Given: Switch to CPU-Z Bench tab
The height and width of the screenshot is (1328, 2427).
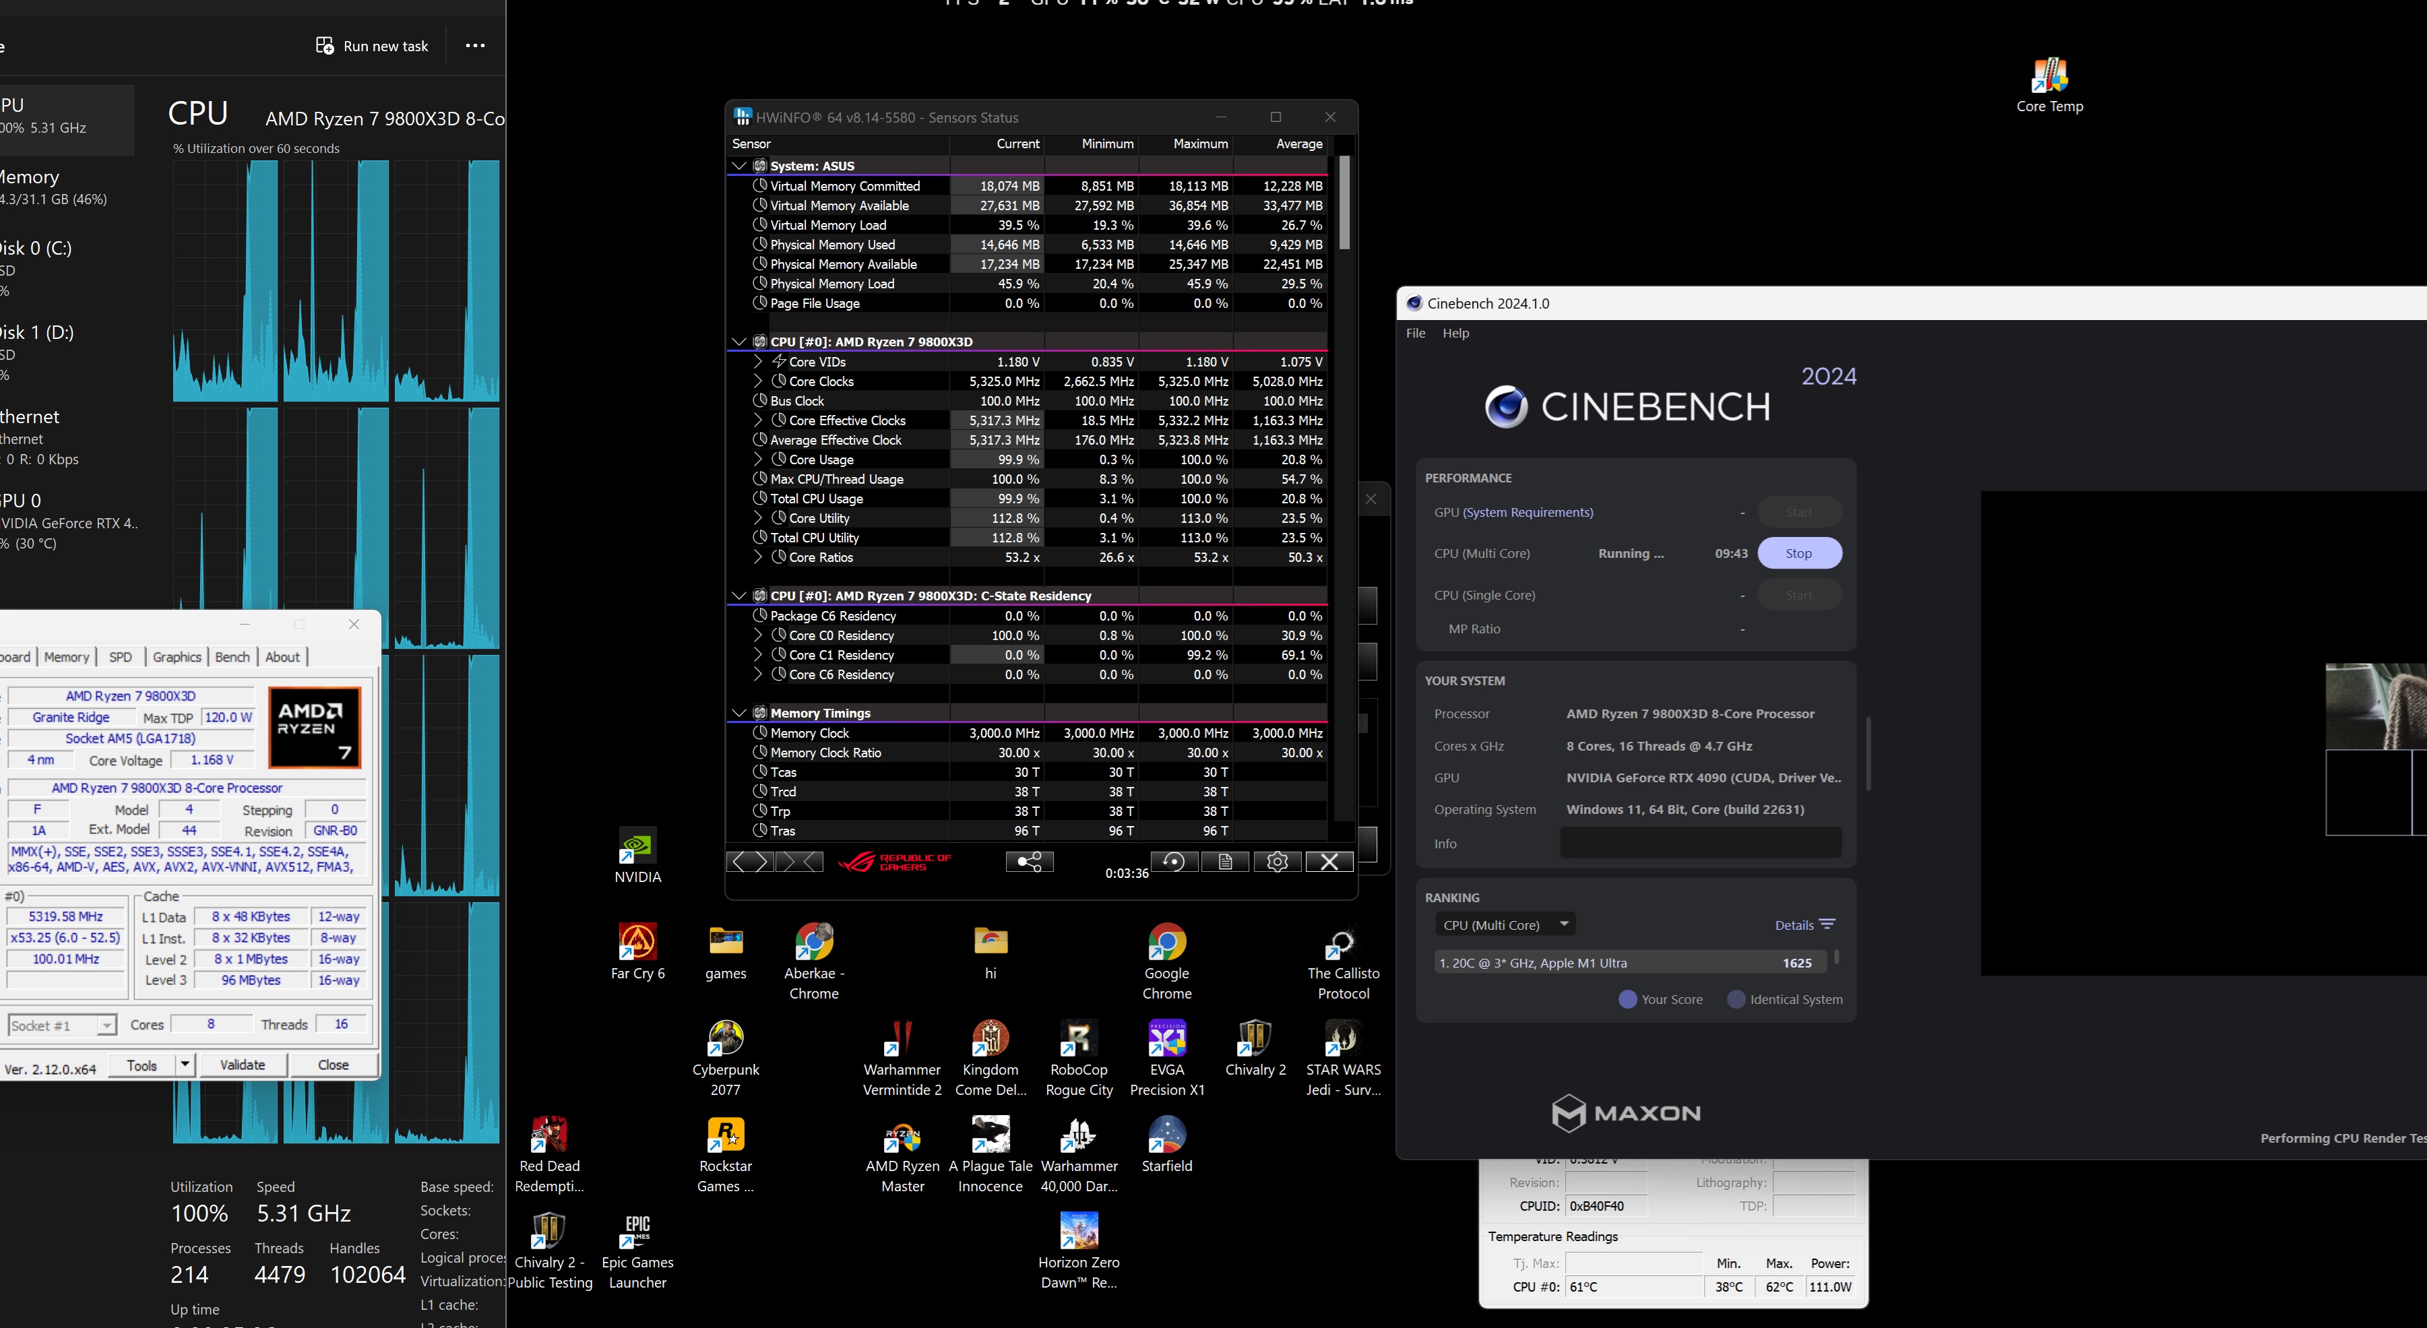Looking at the screenshot, I should pos(232,658).
